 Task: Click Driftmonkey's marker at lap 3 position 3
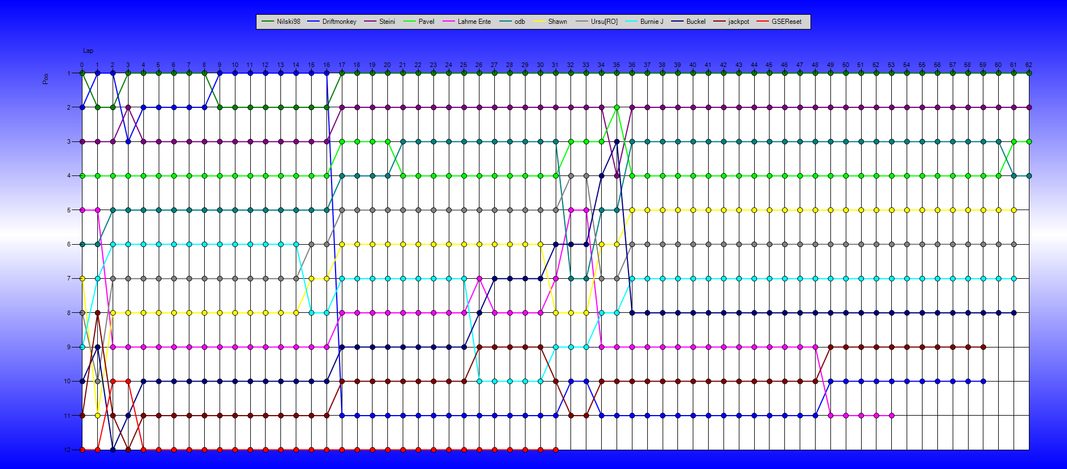[x=128, y=141]
